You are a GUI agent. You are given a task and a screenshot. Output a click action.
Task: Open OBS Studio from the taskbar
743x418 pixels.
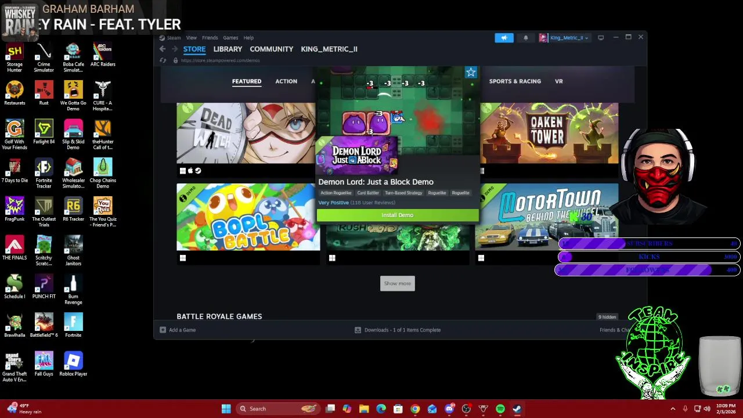(466, 409)
